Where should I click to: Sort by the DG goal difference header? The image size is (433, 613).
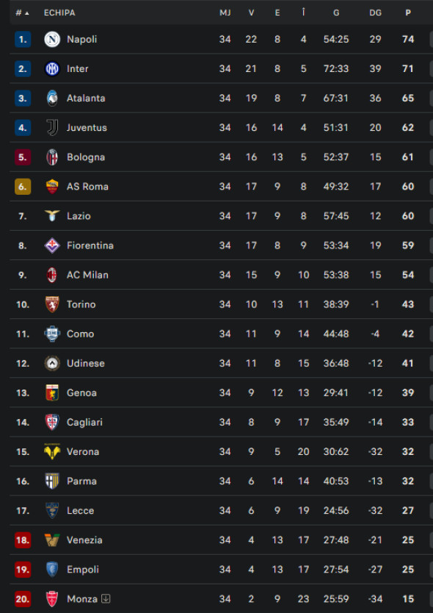point(375,13)
